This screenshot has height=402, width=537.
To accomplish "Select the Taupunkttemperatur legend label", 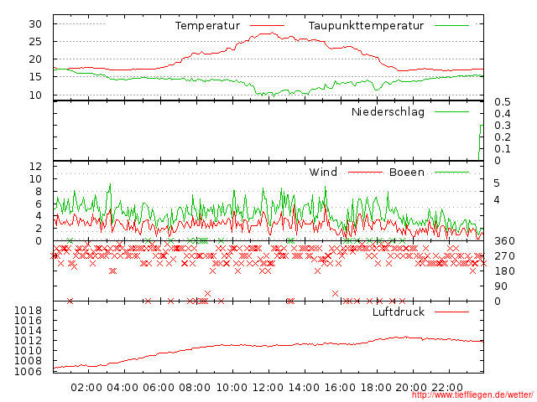I will (x=366, y=26).
